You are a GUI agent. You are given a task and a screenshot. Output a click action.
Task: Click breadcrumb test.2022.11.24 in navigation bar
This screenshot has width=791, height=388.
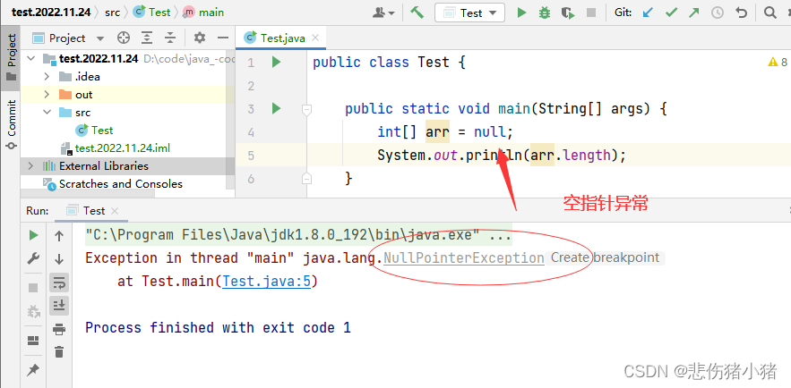51,13
